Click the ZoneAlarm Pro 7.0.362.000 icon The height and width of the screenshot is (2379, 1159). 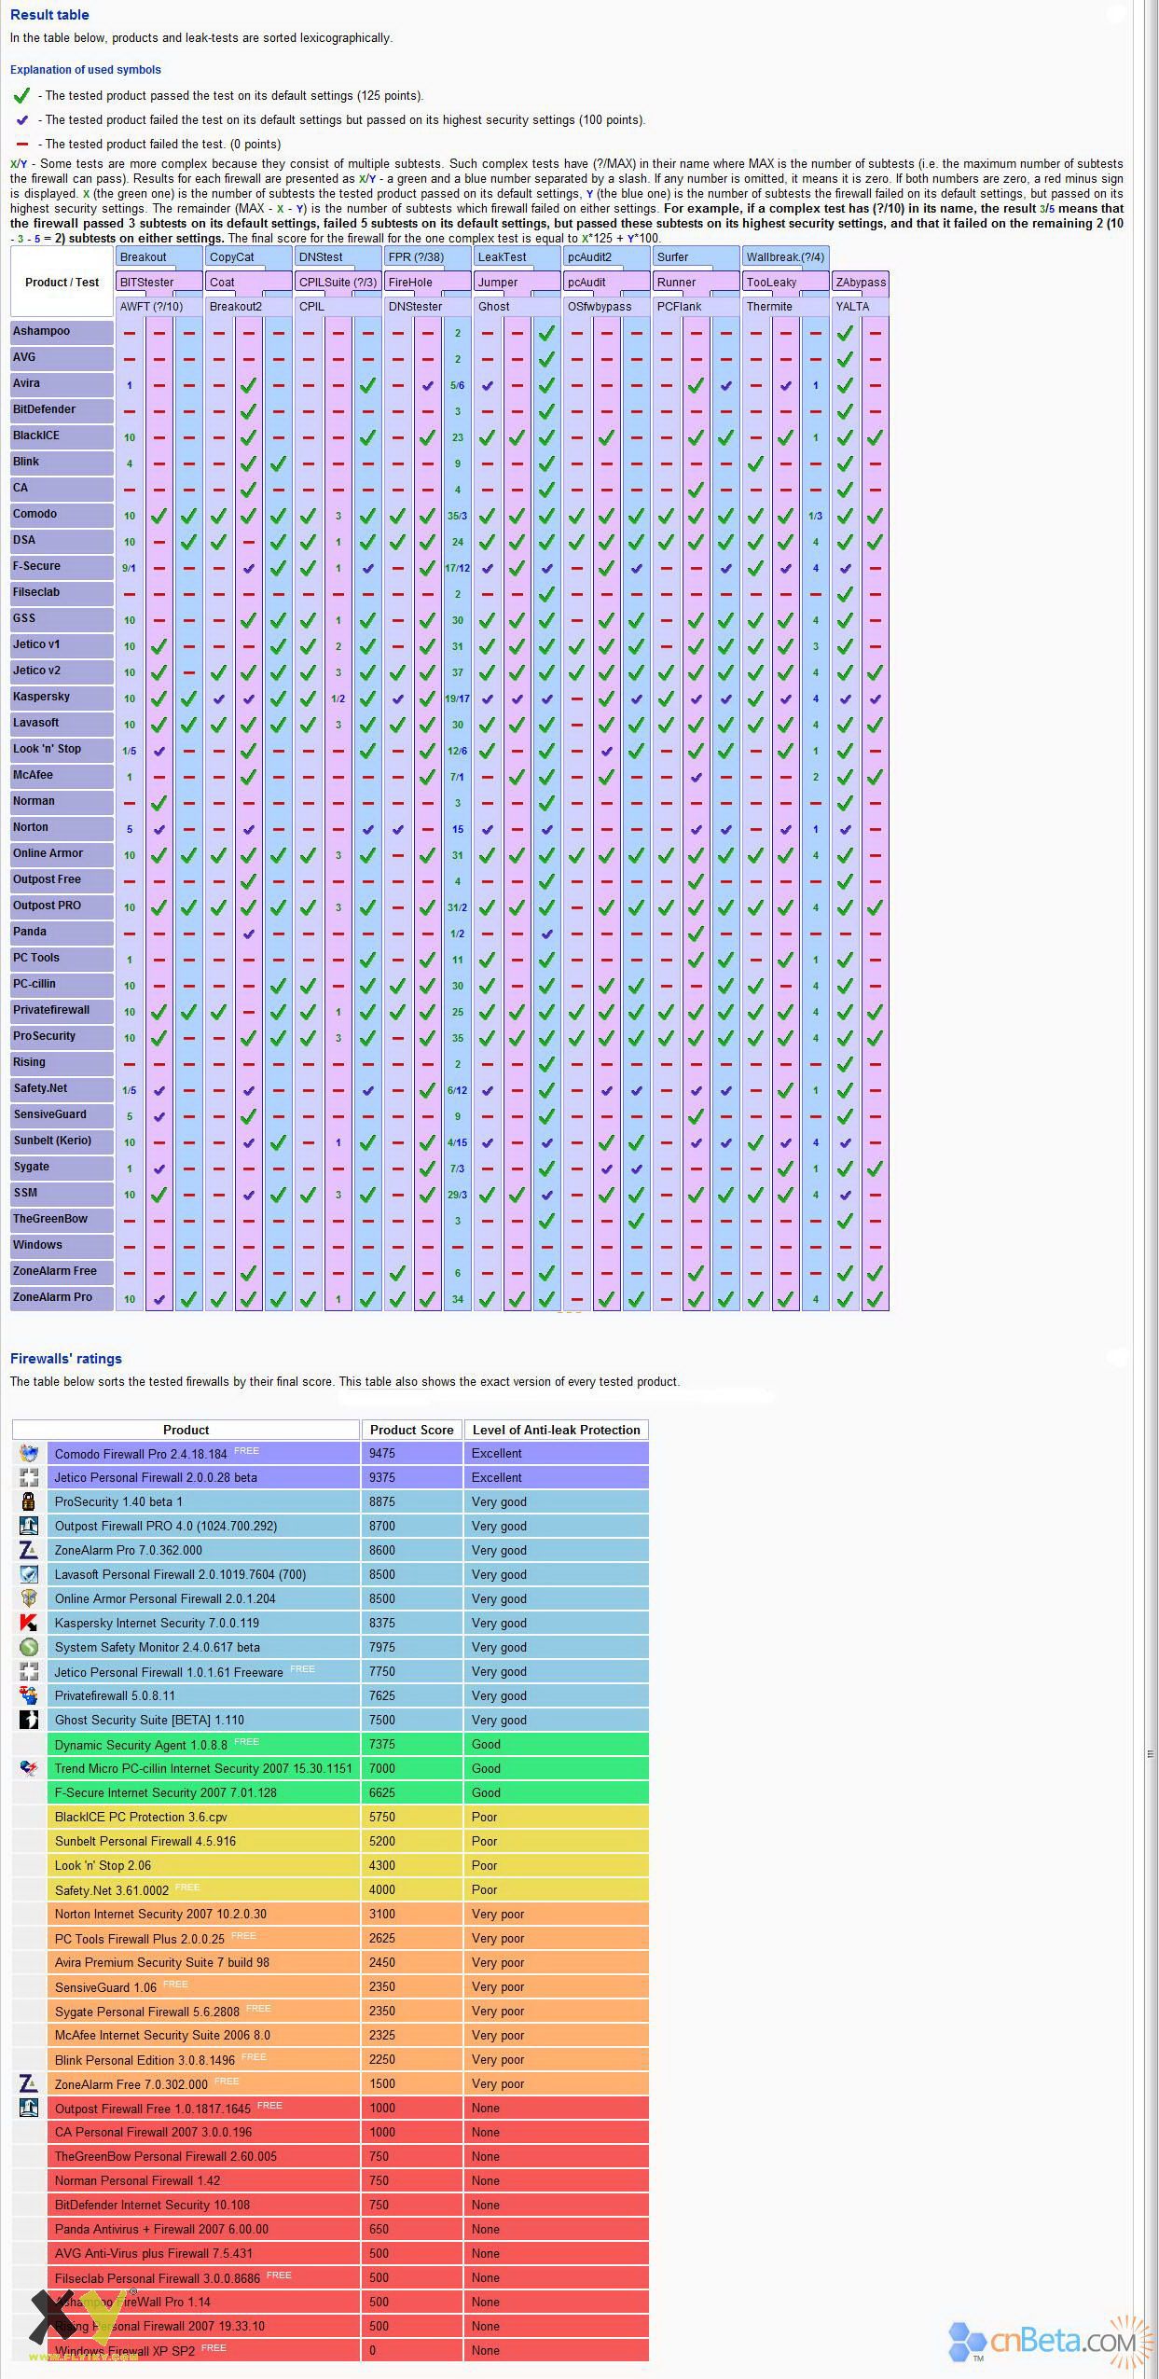pos(29,1550)
